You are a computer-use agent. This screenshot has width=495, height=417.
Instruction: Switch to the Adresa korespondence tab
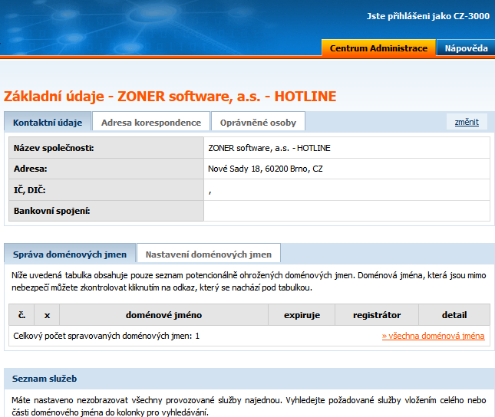[151, 122]
